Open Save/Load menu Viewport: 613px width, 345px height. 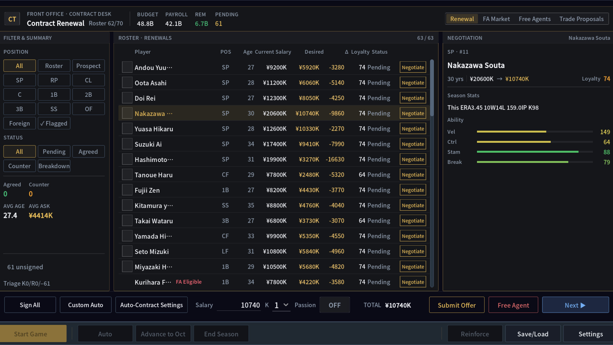click(x=533, y=334)
